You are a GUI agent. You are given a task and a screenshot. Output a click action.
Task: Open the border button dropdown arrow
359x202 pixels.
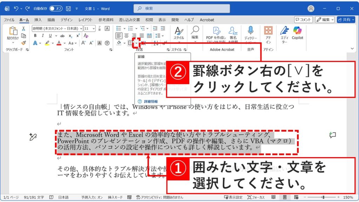[136, 42]
